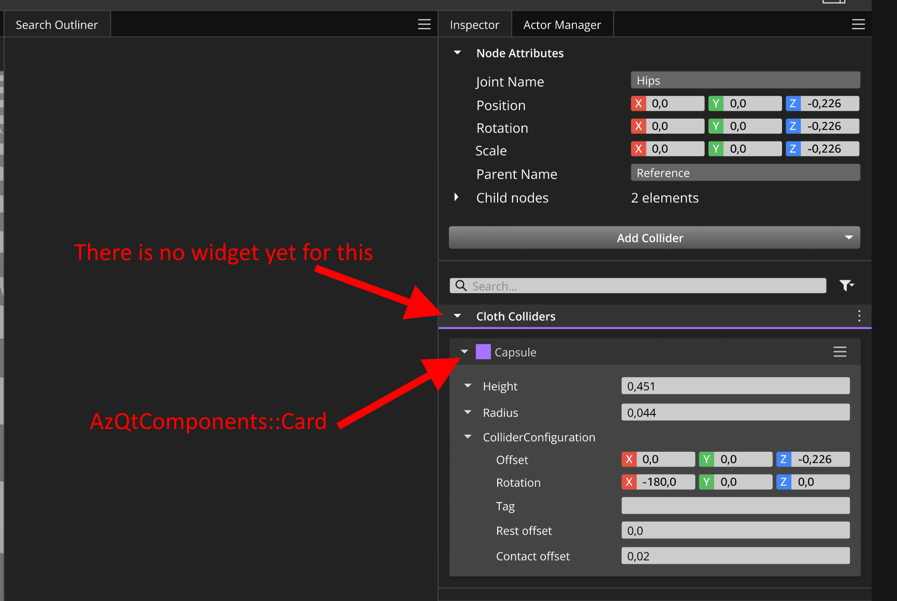
Task: Click the red X label of the Position row
Action: click(x=639, y=103)
